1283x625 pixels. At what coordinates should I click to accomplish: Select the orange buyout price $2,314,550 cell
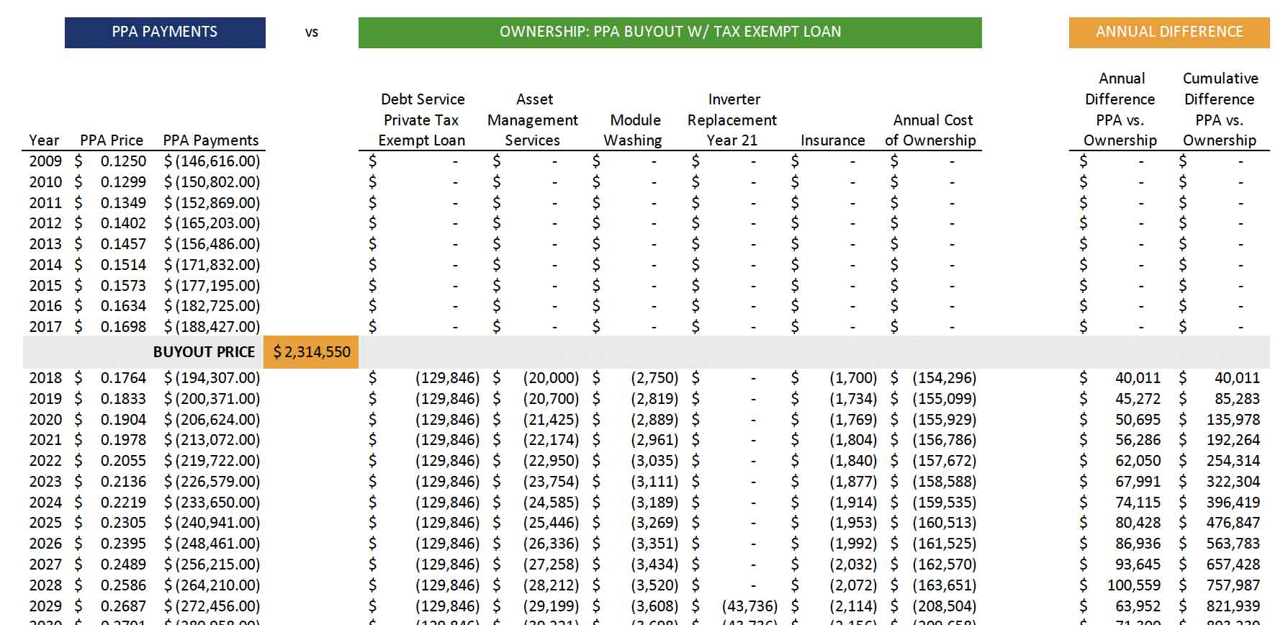coord(311,352)
